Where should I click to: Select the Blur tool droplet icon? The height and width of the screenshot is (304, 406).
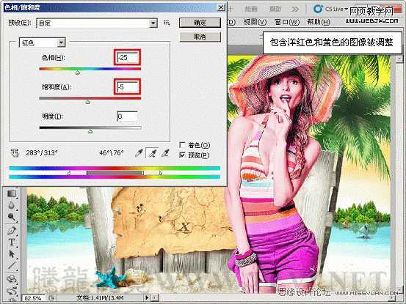(x=12, y=205)
